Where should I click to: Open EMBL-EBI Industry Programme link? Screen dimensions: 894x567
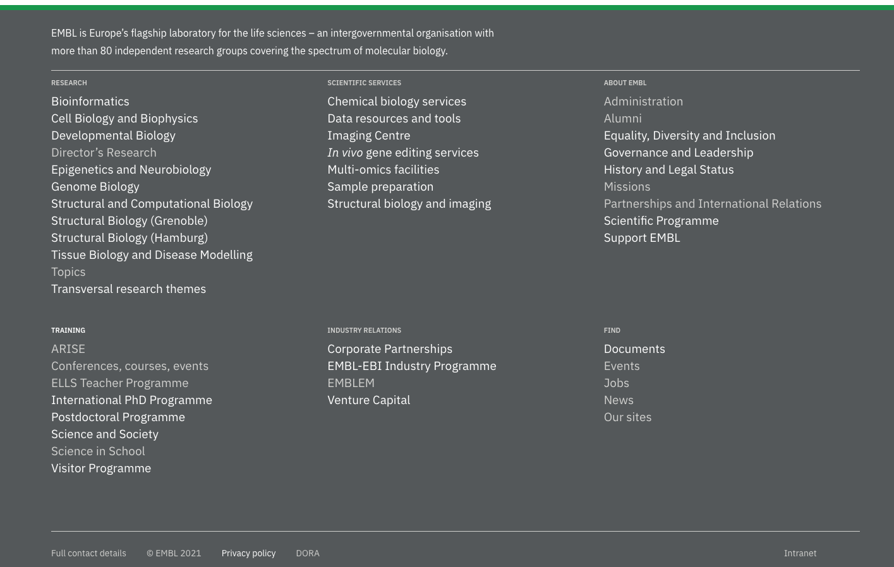click(412, 366)
